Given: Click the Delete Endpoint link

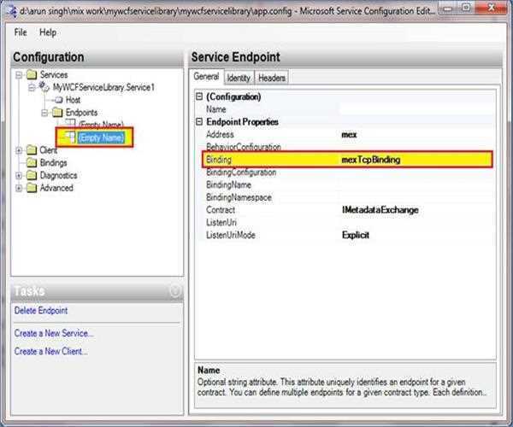Looking at the screenshot, I should 41,311.
